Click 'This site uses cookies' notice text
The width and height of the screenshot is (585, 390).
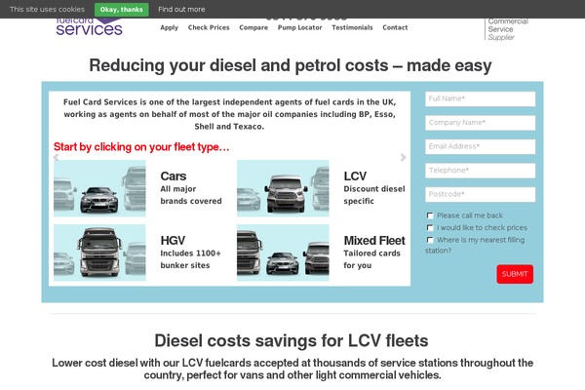(48, 10)
